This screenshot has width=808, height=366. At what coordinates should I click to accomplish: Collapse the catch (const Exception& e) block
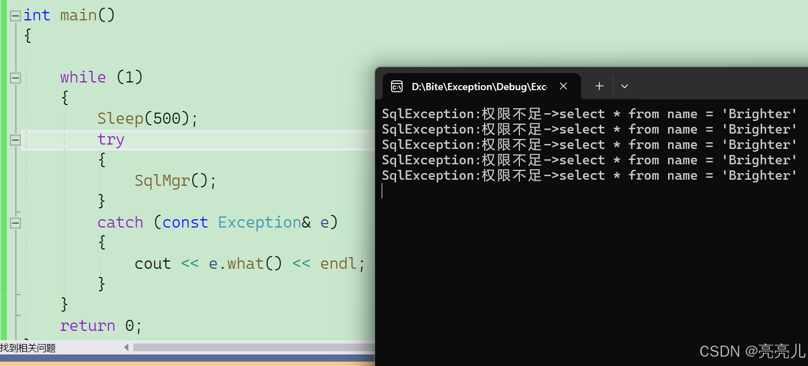[x=15, y=223]
